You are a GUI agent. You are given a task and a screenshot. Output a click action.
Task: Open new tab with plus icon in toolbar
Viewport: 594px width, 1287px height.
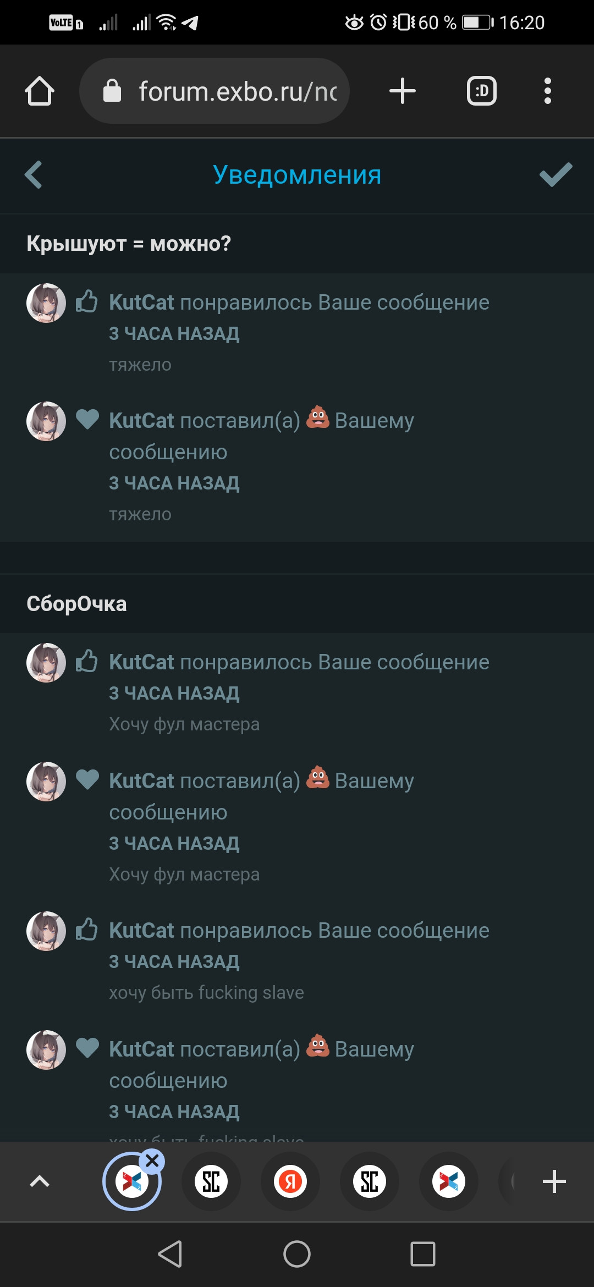click(403, 91)
